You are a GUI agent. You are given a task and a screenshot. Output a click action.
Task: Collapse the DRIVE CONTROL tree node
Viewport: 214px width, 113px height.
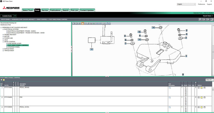coord(3,42)
